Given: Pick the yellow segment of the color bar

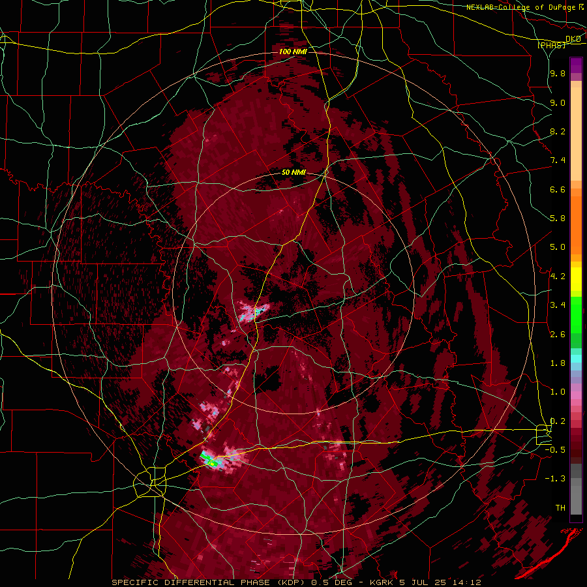Looking at the screenshot, I should [576, 279].
